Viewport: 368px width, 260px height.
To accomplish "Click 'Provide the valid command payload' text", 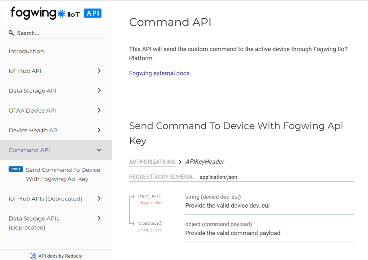I will [233, 233].
